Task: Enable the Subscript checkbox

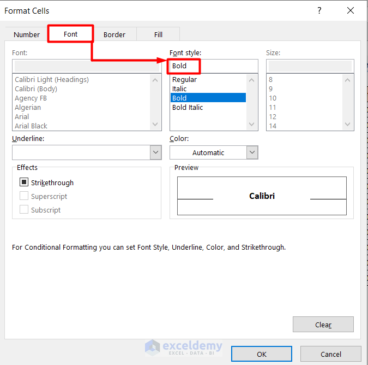Action: coord(24,210)
